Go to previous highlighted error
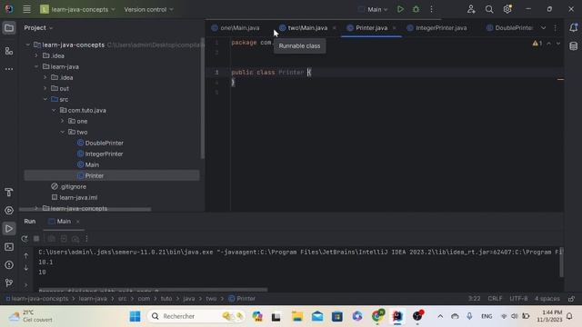 (548, 44)
